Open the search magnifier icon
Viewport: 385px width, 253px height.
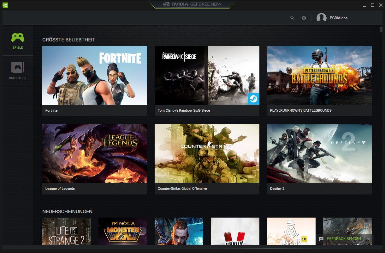293,18
